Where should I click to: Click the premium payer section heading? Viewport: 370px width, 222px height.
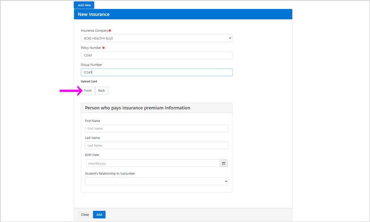[138, 108]
